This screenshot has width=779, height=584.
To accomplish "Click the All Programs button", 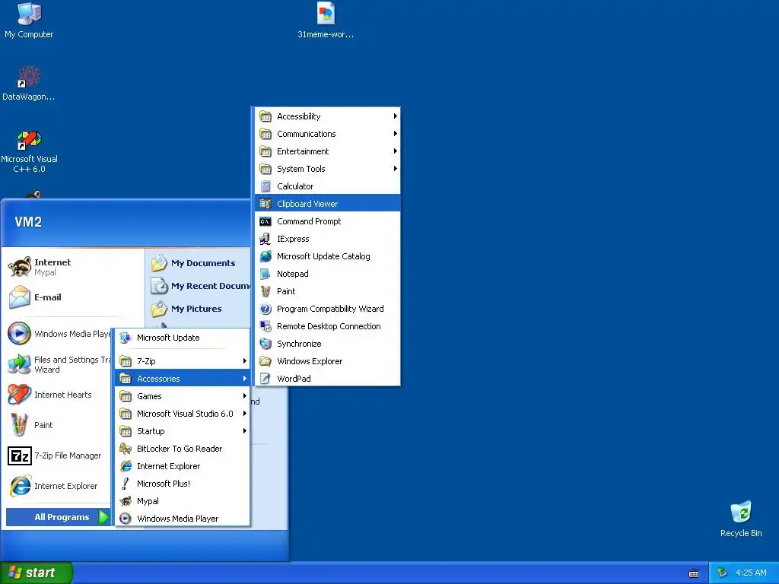I will click(x=59, y=517).
